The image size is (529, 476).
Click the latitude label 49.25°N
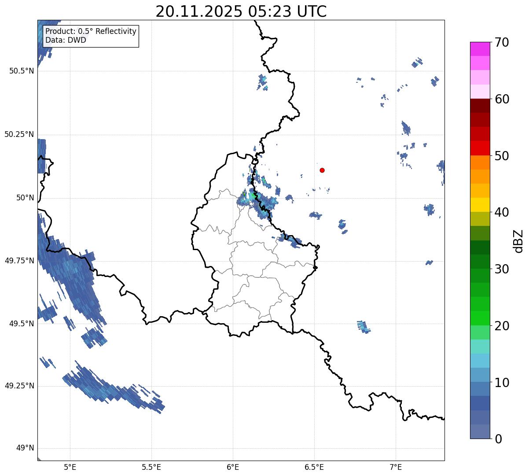[x=19, y=386]
